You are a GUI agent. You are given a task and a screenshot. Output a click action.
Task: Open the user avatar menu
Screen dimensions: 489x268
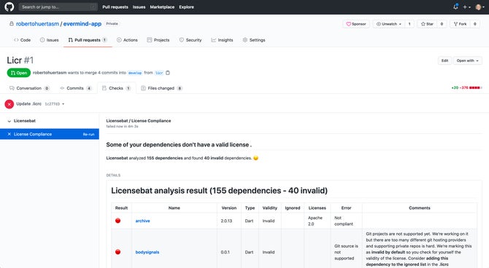click(480, 7)
